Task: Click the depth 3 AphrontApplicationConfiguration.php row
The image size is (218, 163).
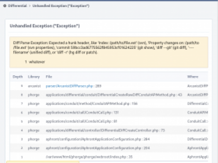Action: tap(109, 139)
